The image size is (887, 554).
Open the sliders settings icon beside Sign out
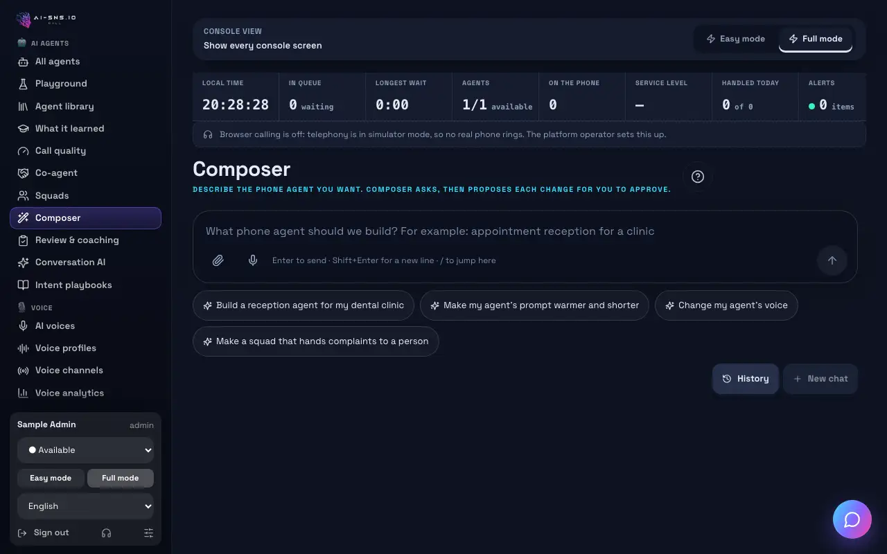148,533
